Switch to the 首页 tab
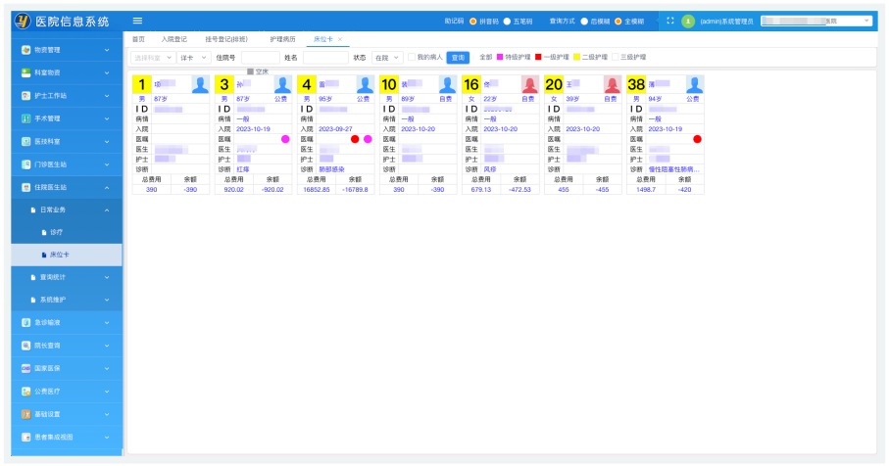 tap(138, 39)
